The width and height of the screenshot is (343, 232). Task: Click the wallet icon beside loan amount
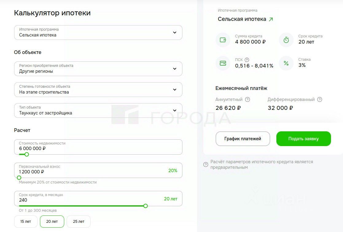223,40
